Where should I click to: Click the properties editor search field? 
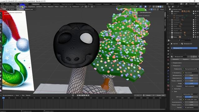coord(184,40)
